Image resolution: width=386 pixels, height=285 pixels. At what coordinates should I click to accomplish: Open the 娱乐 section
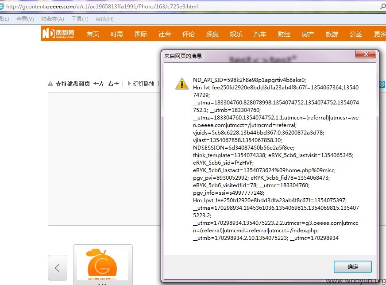click(236, 34)
